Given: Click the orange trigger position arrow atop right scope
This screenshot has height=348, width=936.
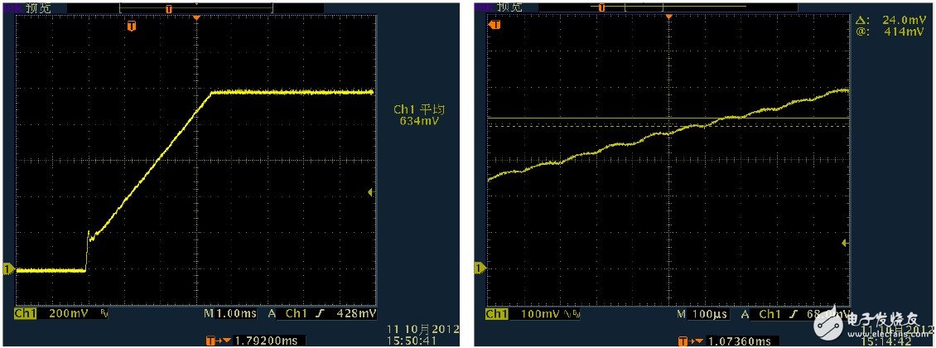Looking at the screenshot, I should click(668, 17).
